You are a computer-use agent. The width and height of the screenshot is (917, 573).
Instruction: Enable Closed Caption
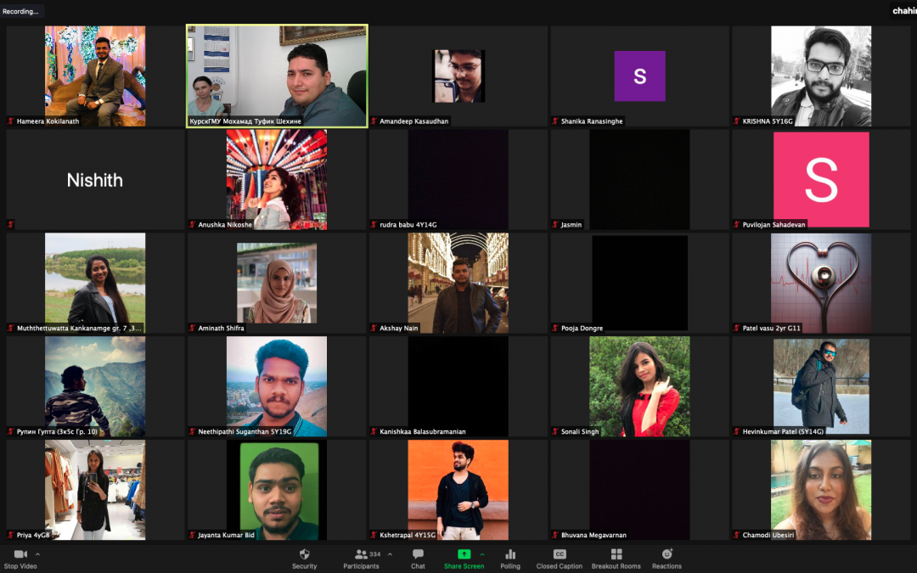[559, 558]
